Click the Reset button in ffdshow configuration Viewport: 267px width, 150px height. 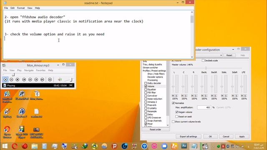click(229, 55)
